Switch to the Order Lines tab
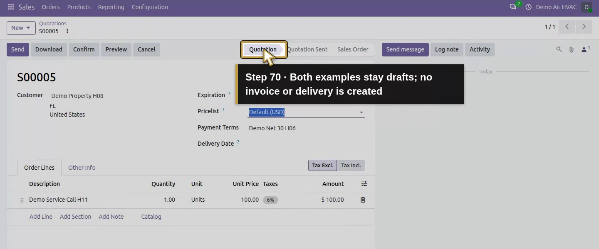 click(x=39, y=168)
